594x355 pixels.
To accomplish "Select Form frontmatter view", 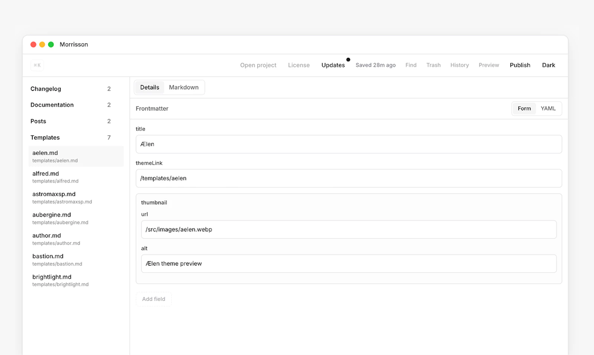I will pos(524,109).
